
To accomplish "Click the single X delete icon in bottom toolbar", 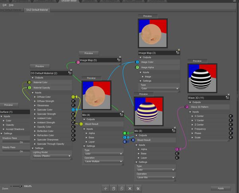I will pos(130,189).
